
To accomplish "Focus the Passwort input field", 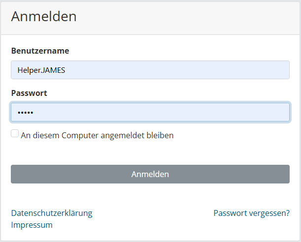I will tap(150, 112).
